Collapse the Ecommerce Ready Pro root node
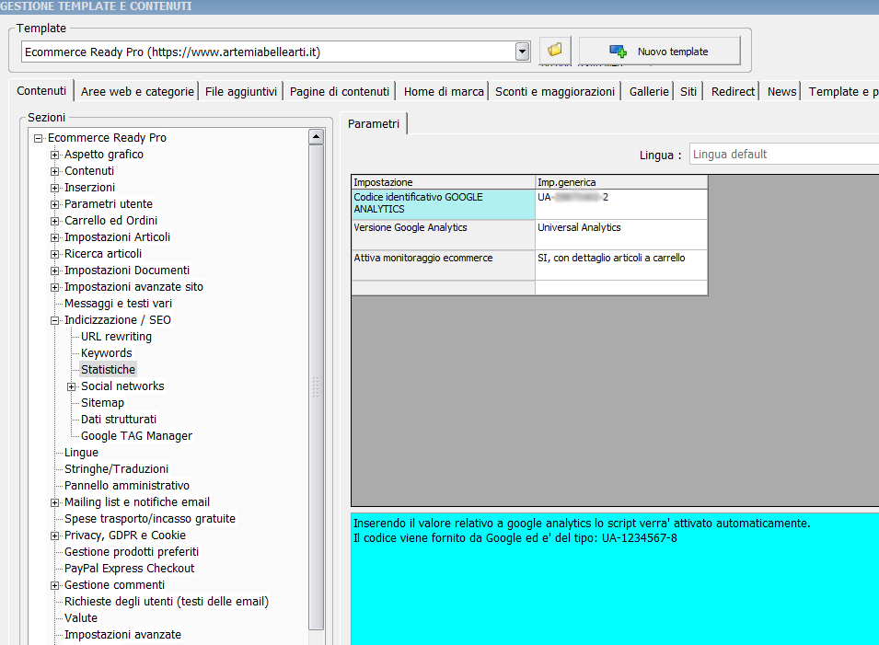 click(x=38, y=138)
